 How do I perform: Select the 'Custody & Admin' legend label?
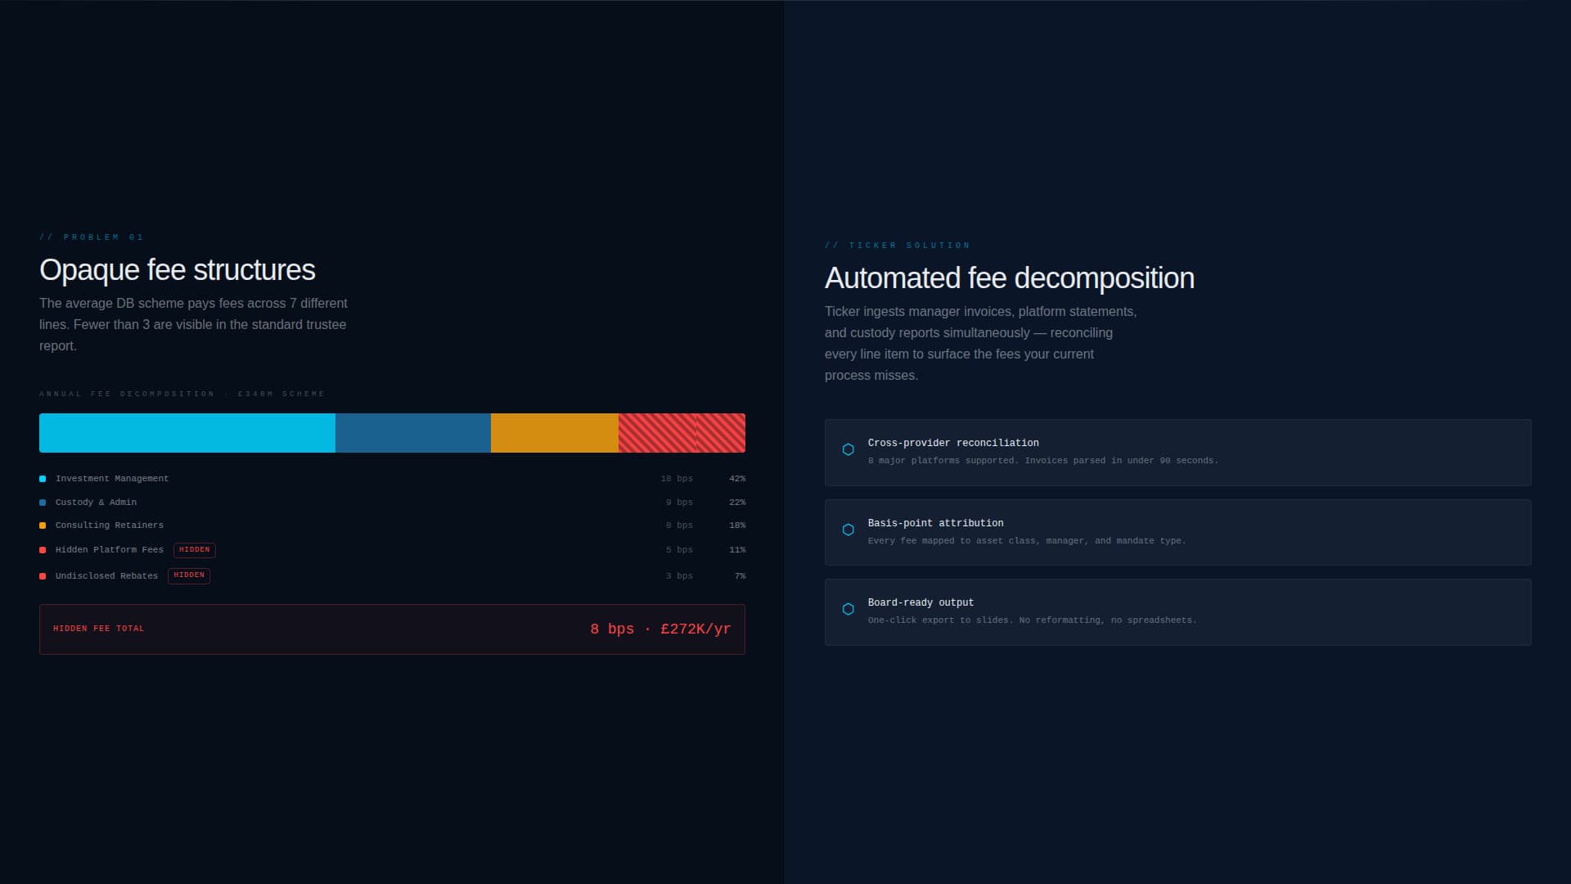pyautogui.click(x=96, y=503)
